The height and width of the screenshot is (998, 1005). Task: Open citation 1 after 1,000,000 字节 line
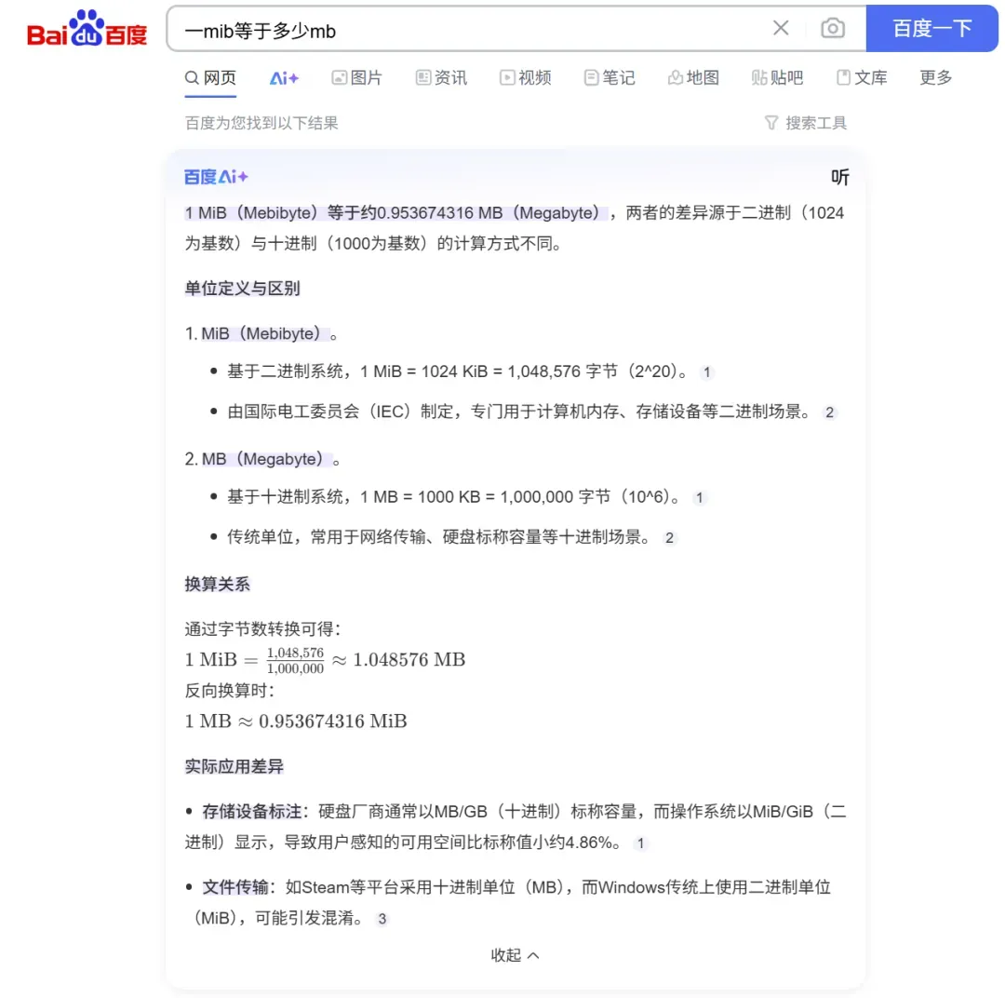coord(699,498)
